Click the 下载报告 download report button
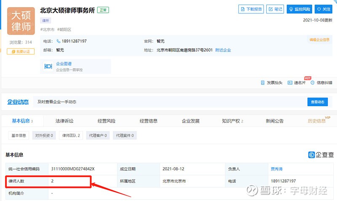This screenshot has height=201, width=337. (251, 9)
